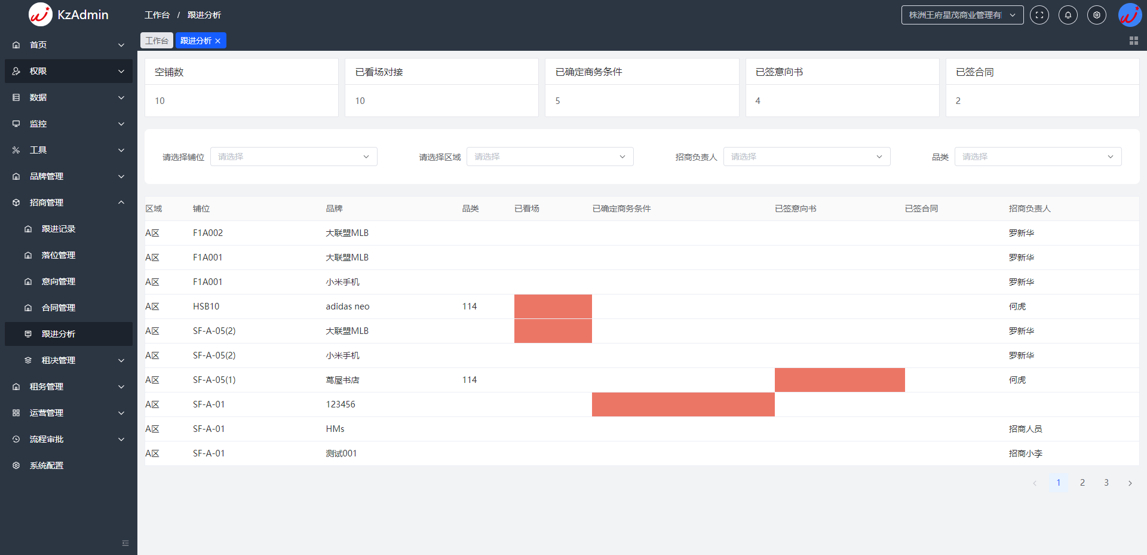Expand the 运营管理 menu chevron
The height and width of the screenshot is (555, 1147).
121,413
